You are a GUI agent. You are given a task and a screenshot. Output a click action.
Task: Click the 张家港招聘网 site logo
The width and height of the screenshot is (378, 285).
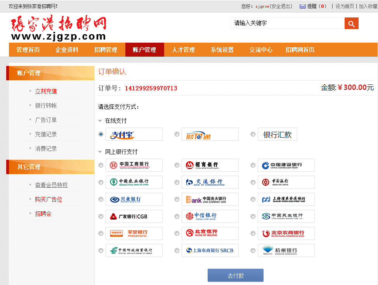tap(59, 28)
